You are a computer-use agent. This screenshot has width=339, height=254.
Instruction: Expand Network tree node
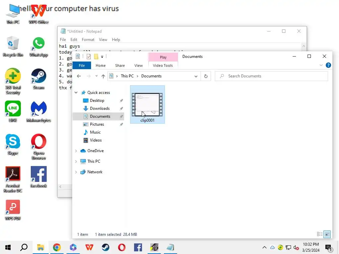coord(76,172)
